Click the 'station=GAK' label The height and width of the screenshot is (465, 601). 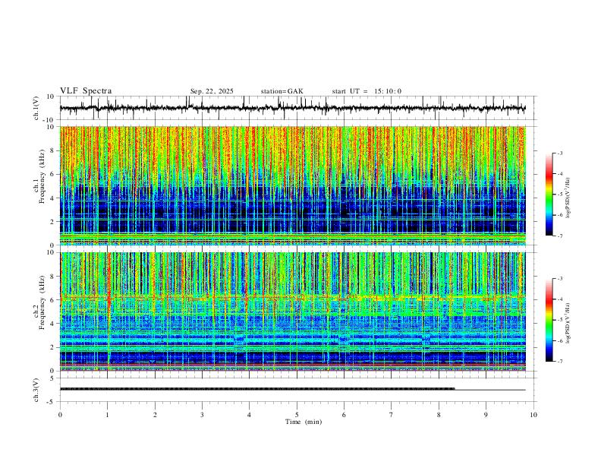pos(282,91)
